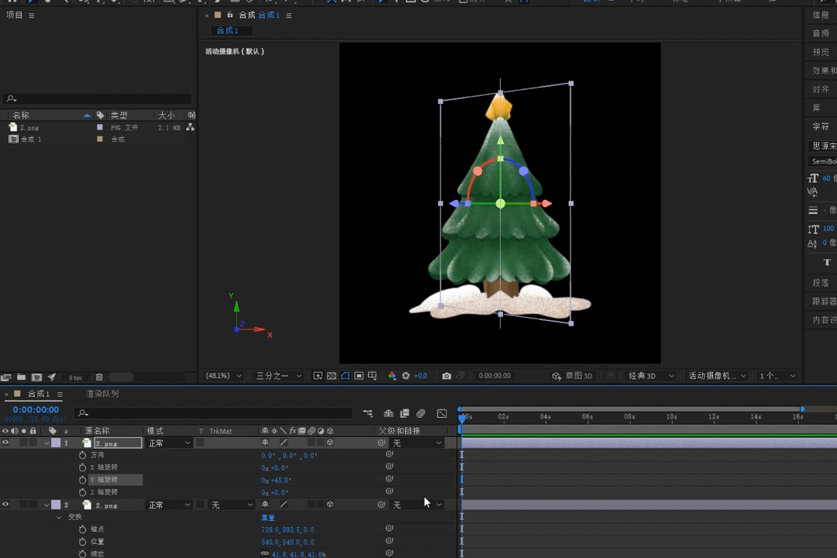Viewport: 837px width, 558px height.
Task: Click 重置 to reset the transform
Action: point(267,517)
